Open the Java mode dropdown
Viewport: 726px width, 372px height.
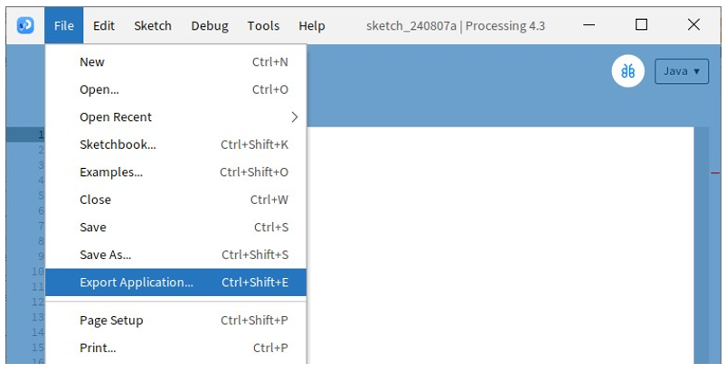(x=682, y=71)
